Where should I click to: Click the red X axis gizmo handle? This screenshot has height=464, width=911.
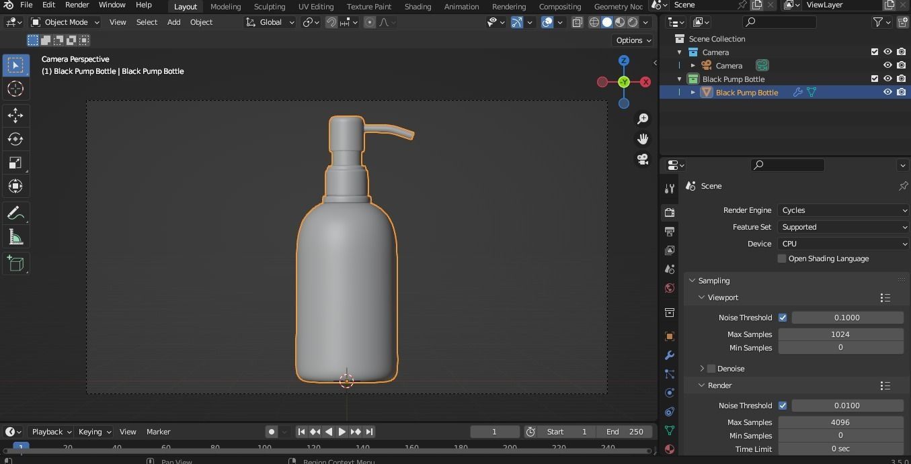[645, 82]
